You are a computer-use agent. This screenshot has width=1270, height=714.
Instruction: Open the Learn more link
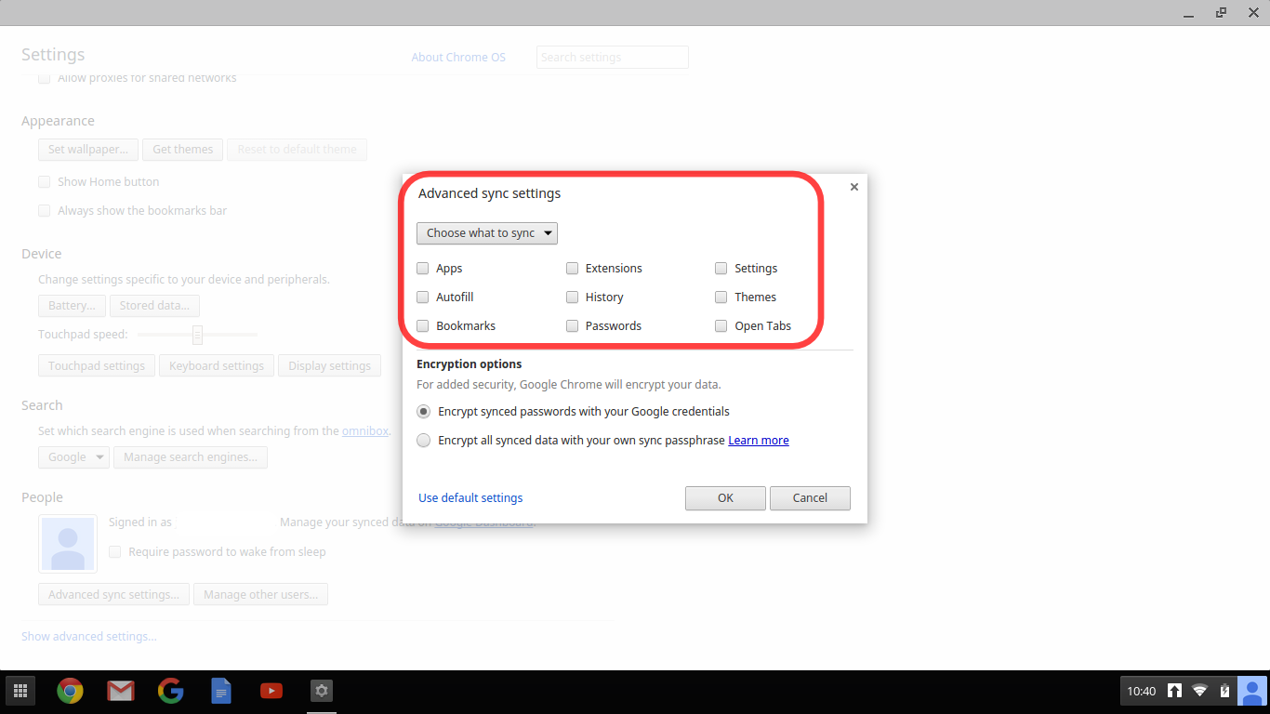[758, 441]
